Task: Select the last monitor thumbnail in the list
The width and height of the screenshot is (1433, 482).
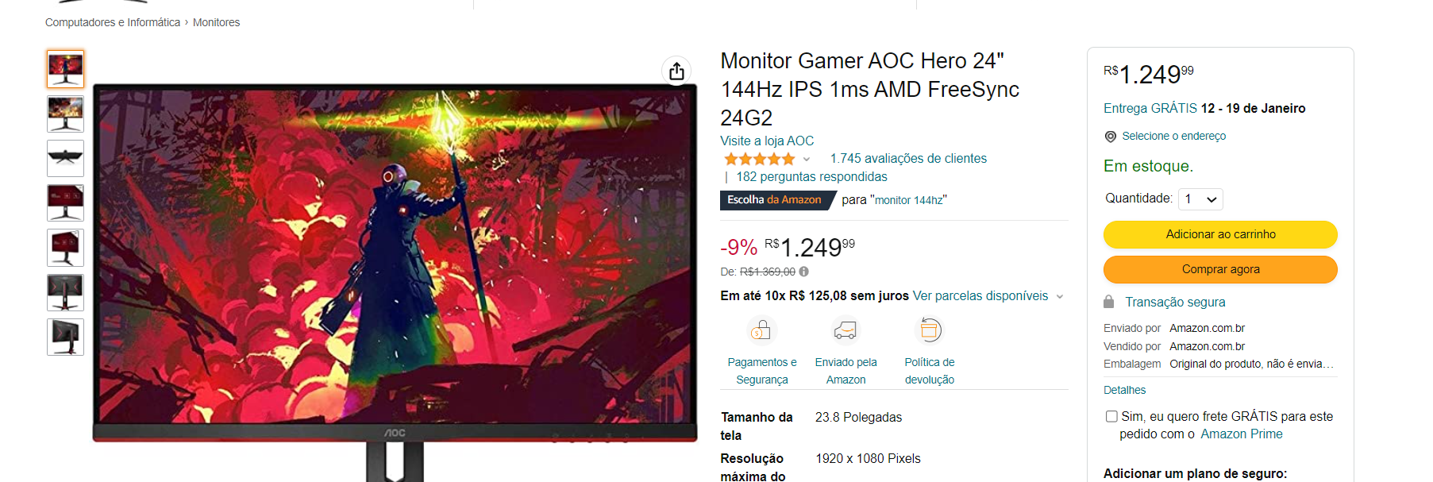Action: (65, 337)
